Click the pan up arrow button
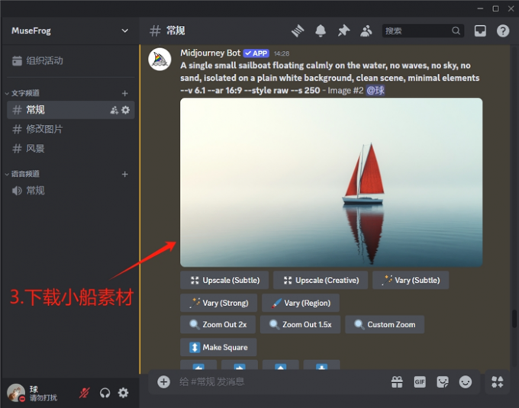The width and height of the screenshot is (519, 408). tap(281, 365)
